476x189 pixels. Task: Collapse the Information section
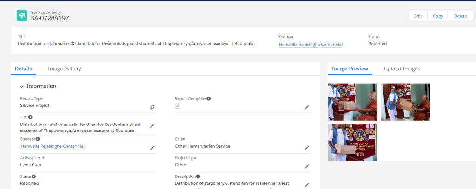point(21,86)
